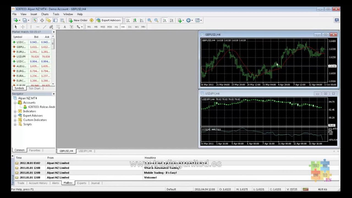Open the Charts menu
The image size is (352, 198).
pos(45,14)
